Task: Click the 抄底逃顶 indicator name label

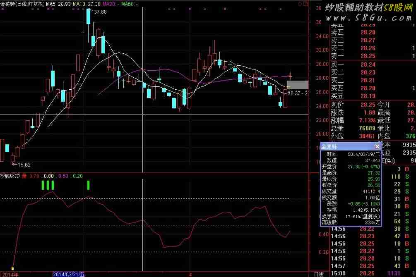Action: (x=11, y=176)
